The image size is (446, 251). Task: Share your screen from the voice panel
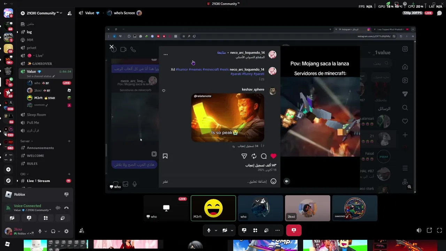[29, 218]
